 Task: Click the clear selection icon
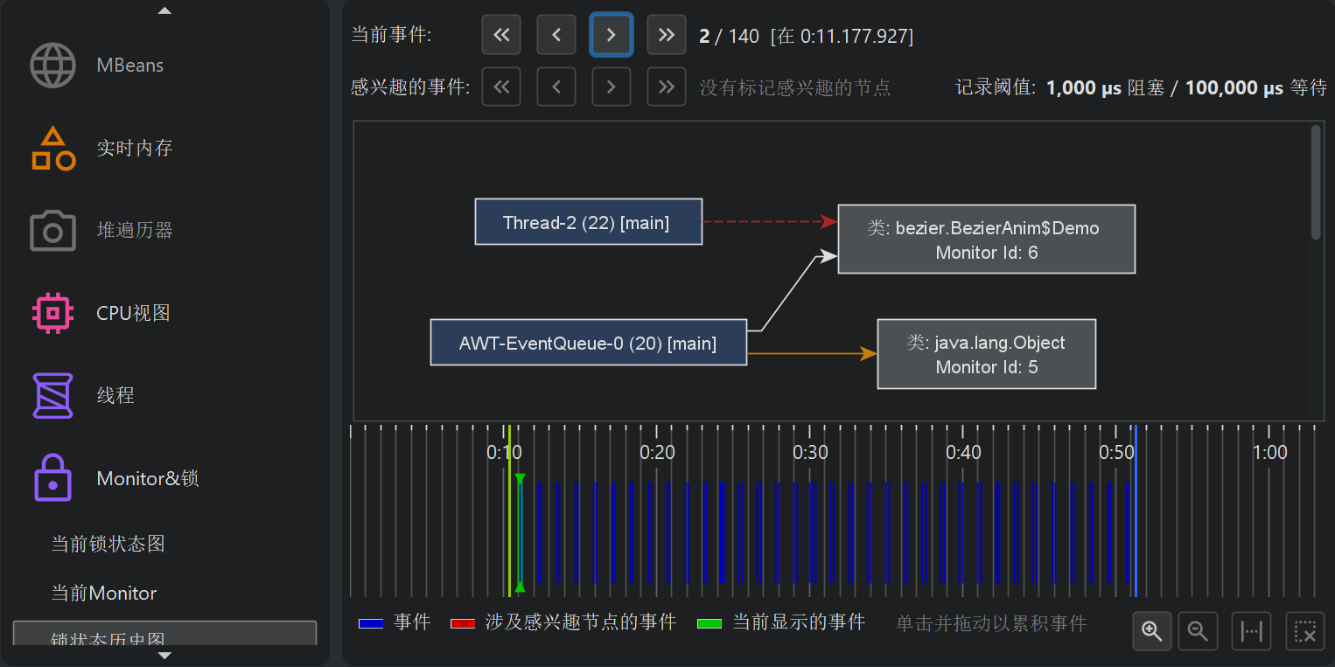pyautogui.click(x=1305, y=631)
